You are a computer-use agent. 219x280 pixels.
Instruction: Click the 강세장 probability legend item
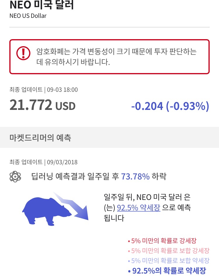tap(163, 241)
